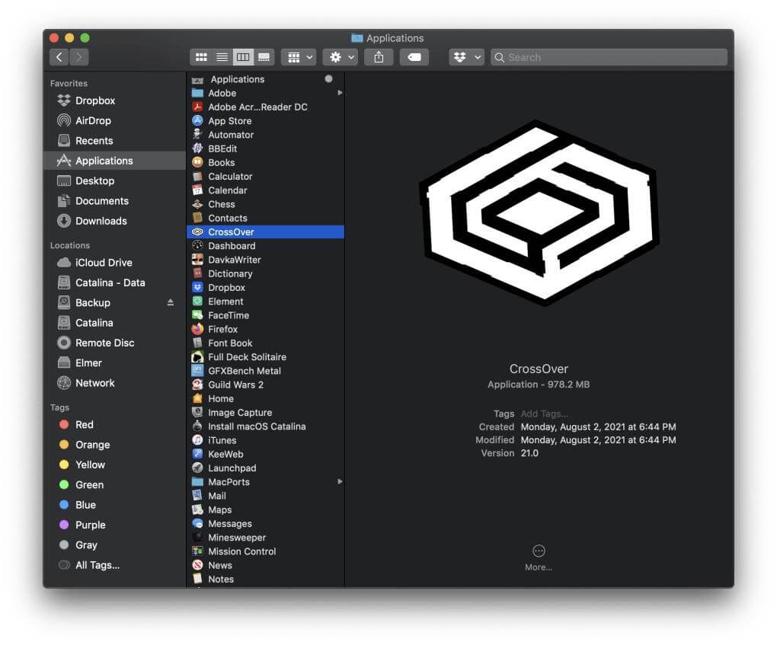The image size is (777, 645).
Task: Select the Dropbox app icon in list
Action: pos(197,287)
